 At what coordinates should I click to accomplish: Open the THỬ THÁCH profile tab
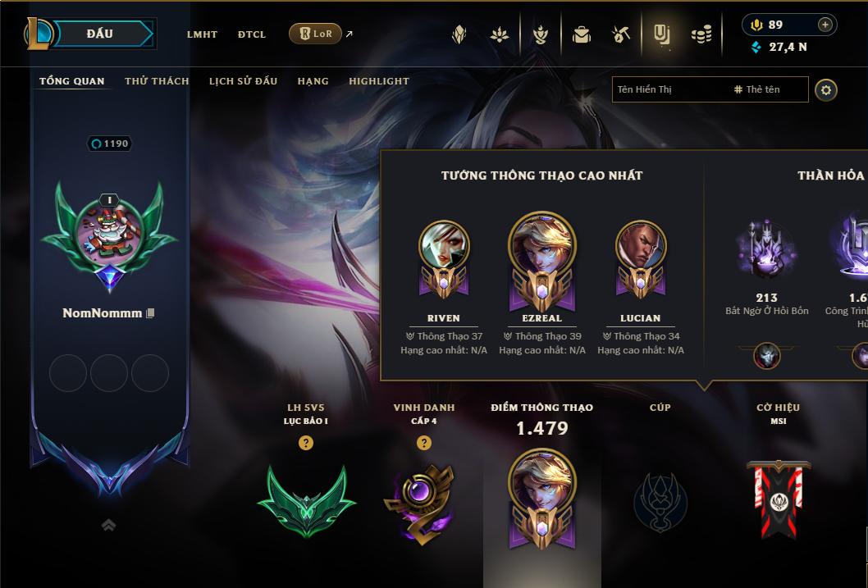click(x=157, y=80)
